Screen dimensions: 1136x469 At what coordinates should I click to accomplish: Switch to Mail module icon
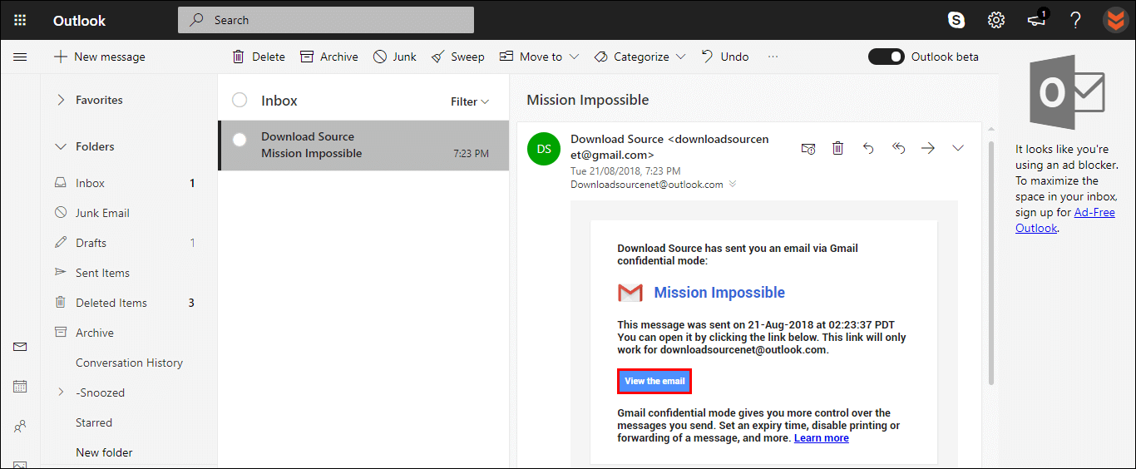(20, 347)
